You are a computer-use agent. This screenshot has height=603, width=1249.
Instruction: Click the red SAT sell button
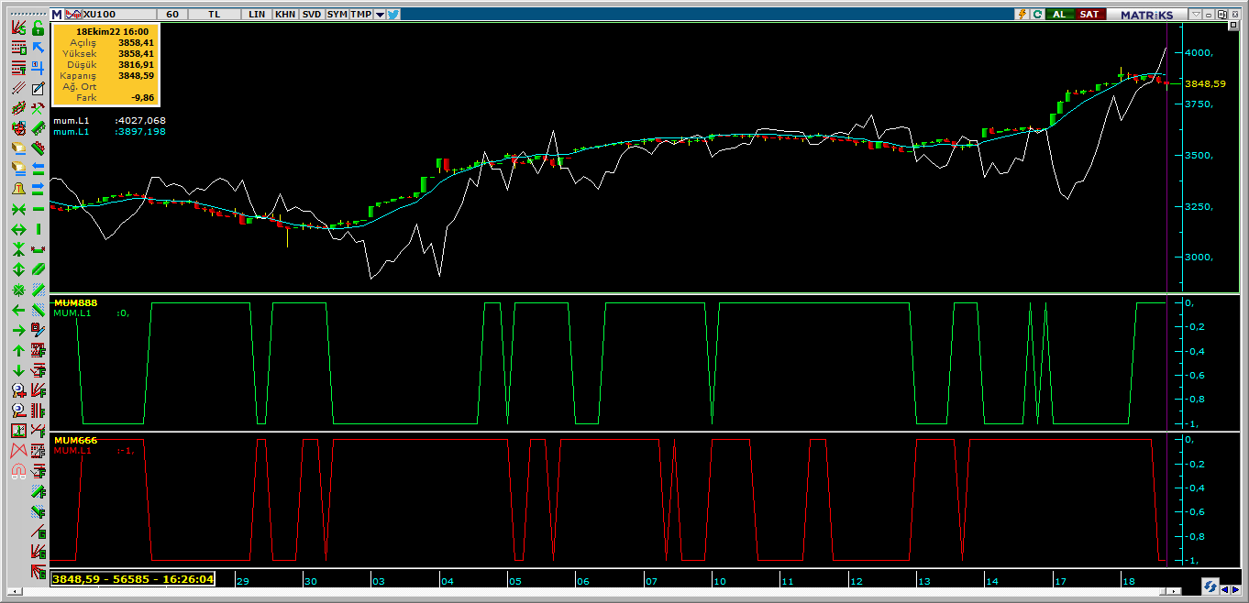tap(1089, 15)
